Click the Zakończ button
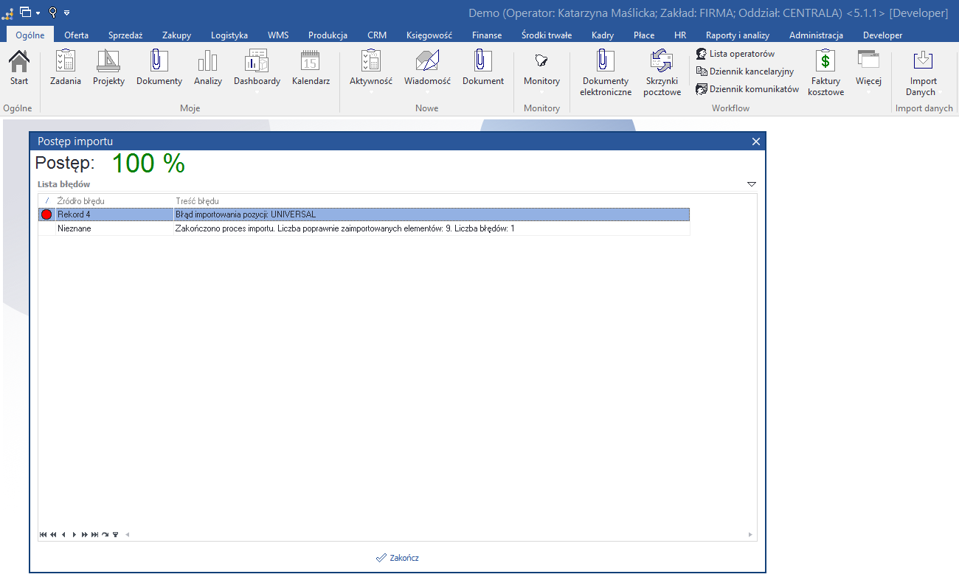The image size is (959, 577). pyautogui.click(x=398, y=558)
